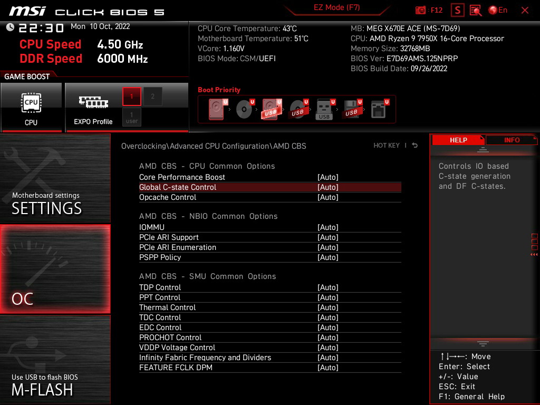This screenshot has height=405, width=540.
Task: Select the USB hard disk boot device icon
Action: [272, 109]
